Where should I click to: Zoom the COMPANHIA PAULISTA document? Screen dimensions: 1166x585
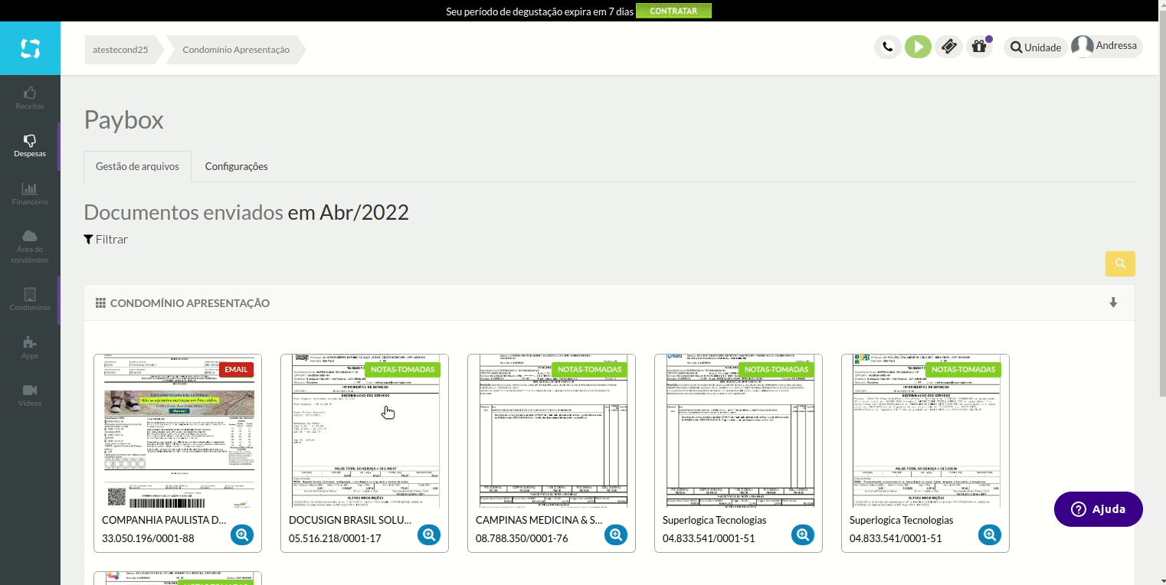242,534
